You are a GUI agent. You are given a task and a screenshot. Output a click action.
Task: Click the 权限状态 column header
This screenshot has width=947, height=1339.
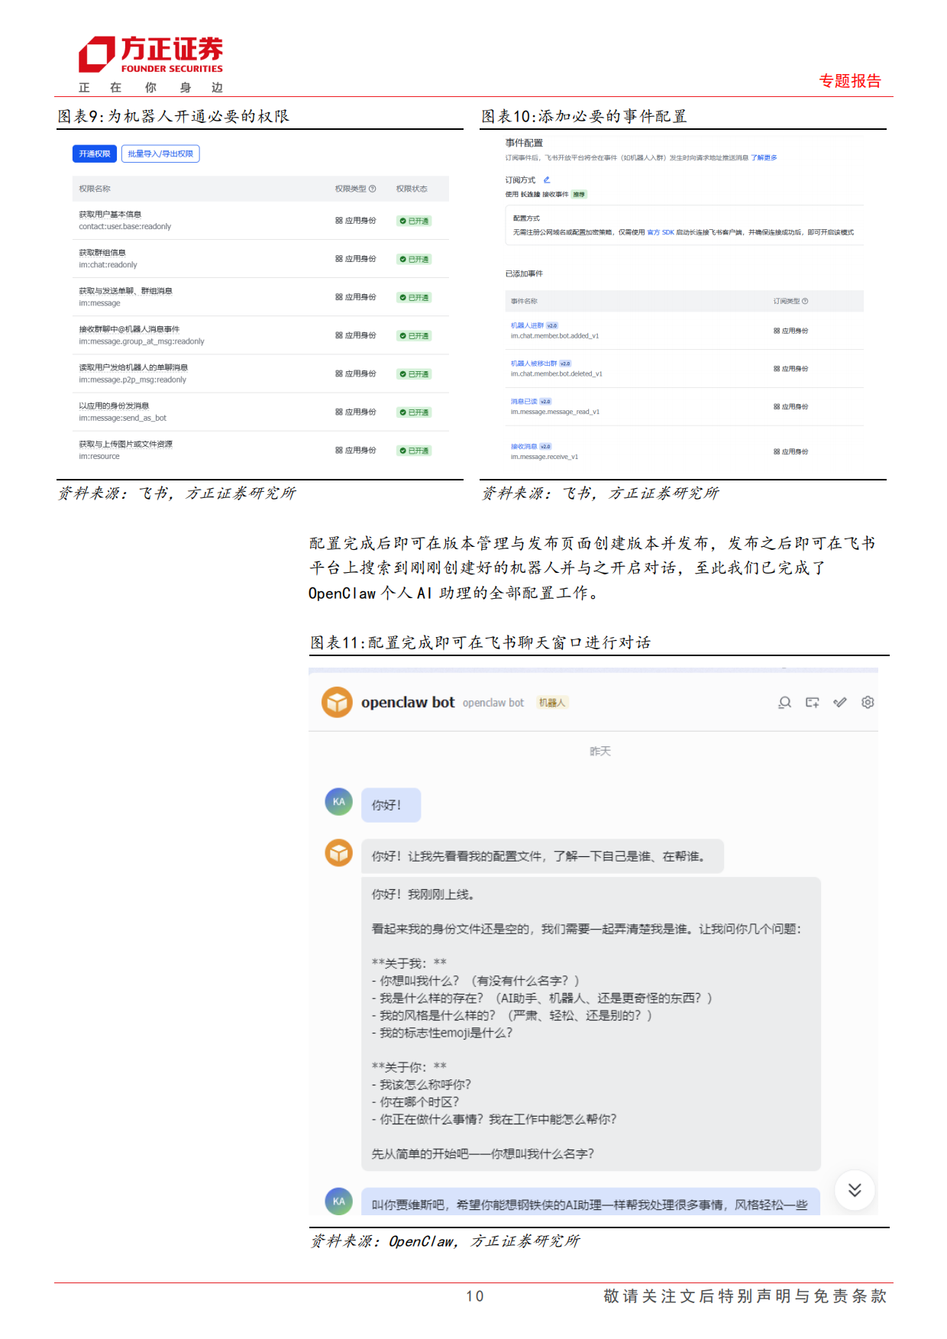[412, 189]
